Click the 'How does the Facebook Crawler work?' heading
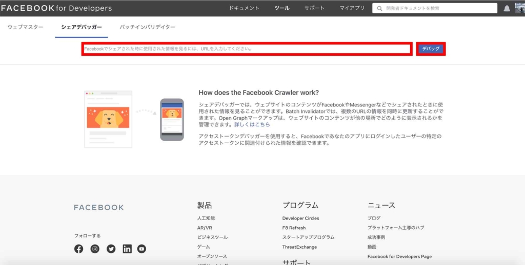Image resolution: width=525 pixels, height=265 pixels. (x=259, y=93)
